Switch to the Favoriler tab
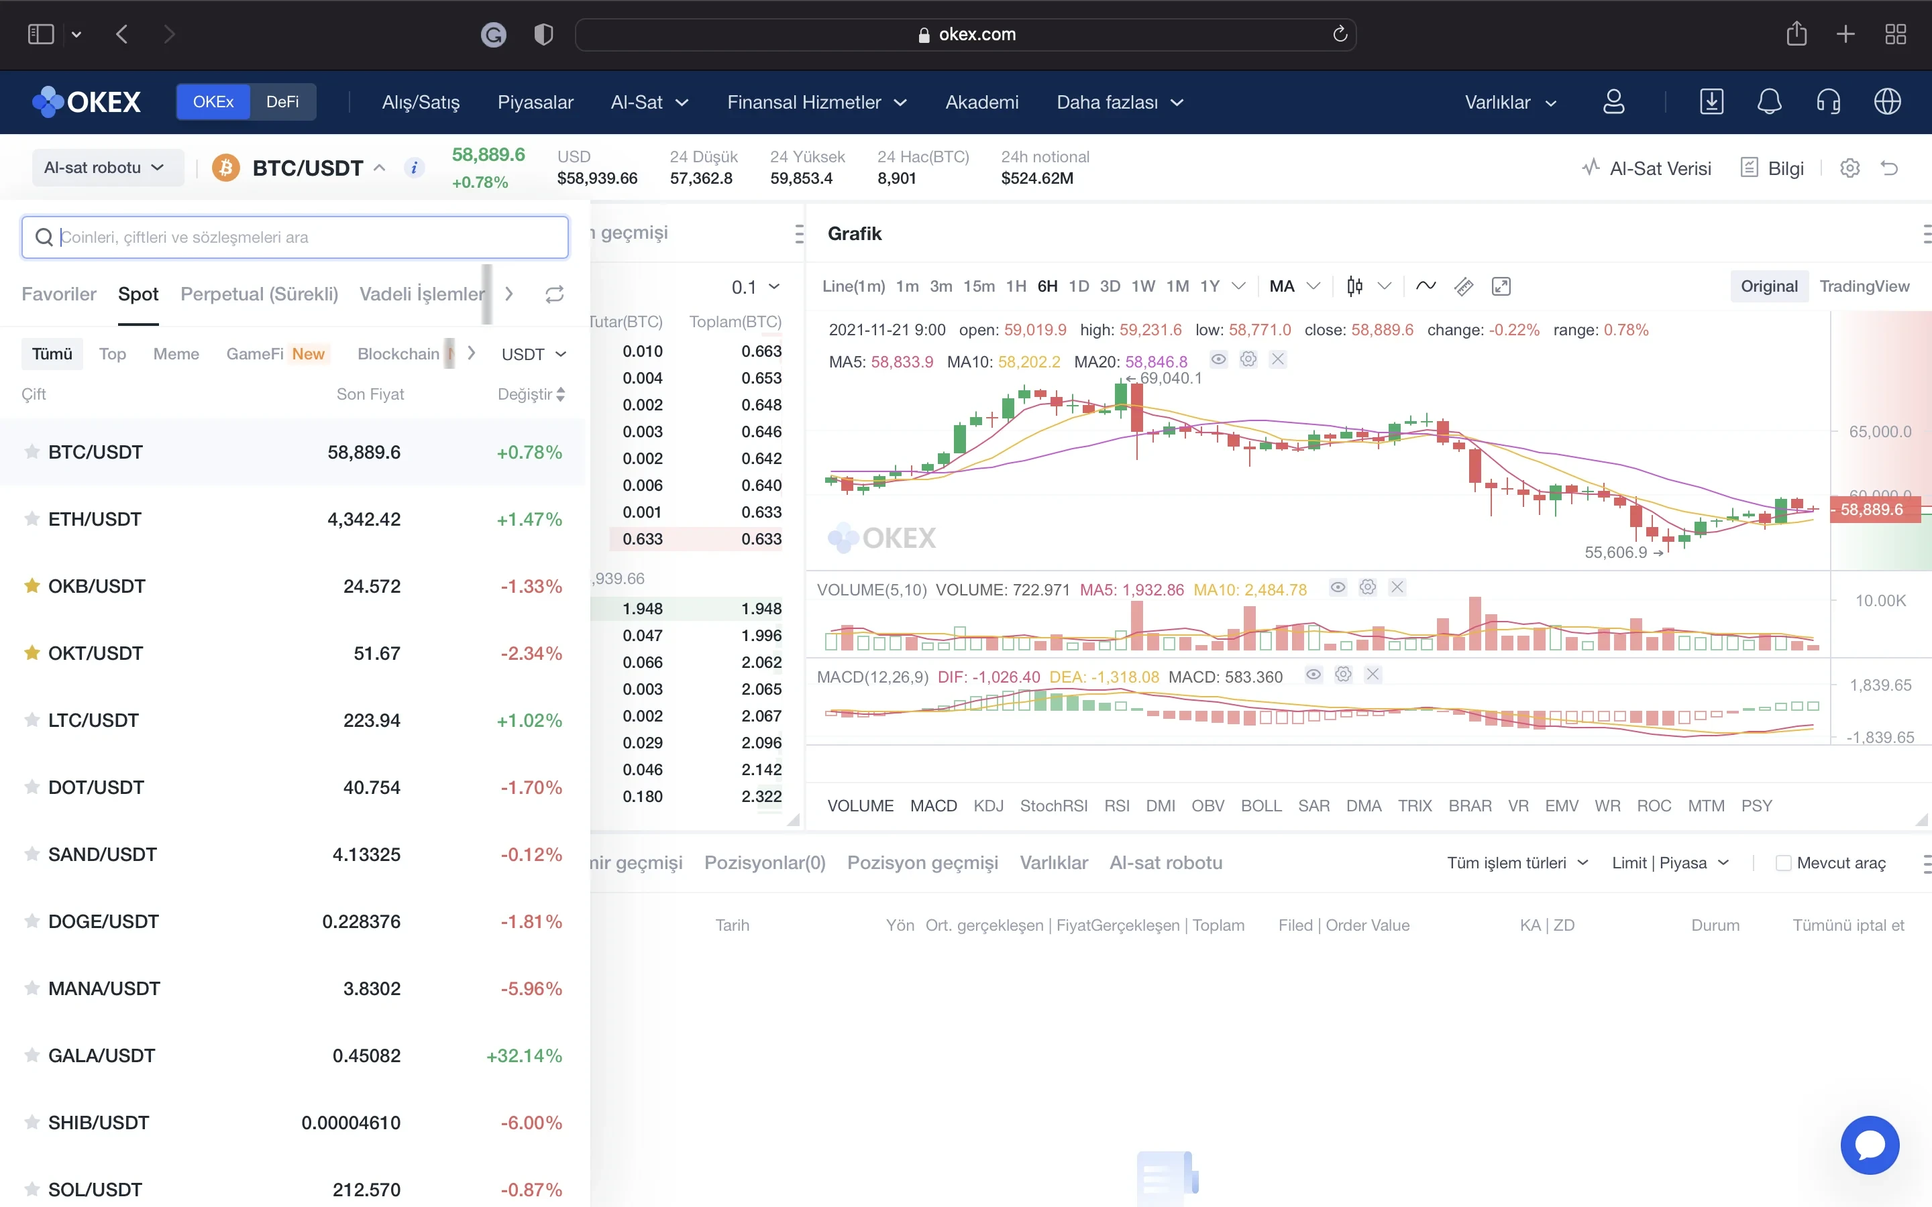1932x1207 pixels. click(59, 294)
